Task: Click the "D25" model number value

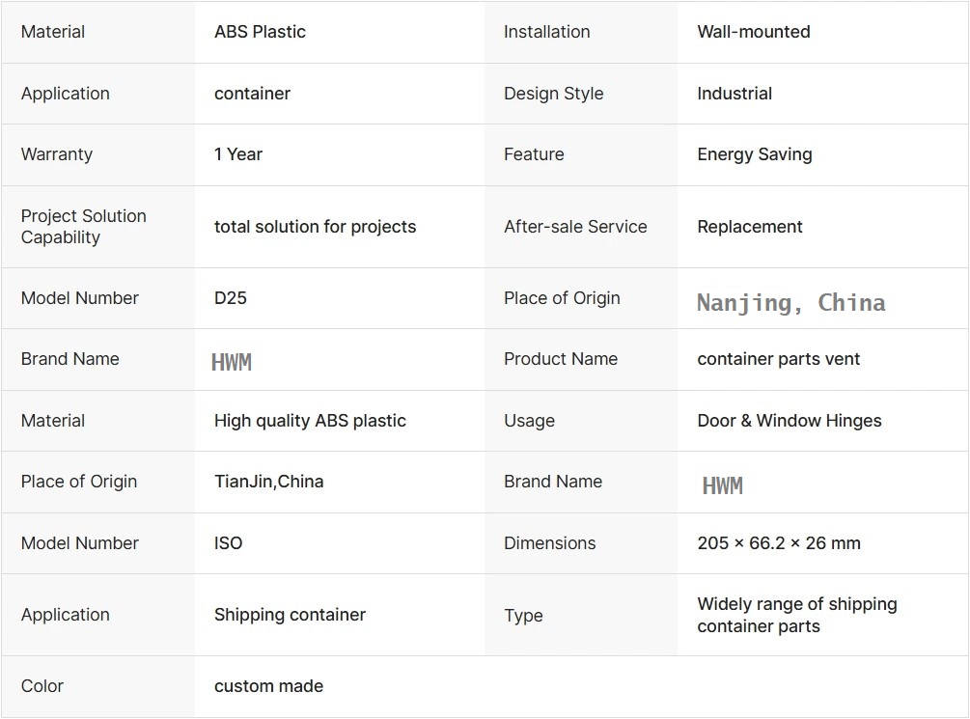Action: click(x=231, y=298)
